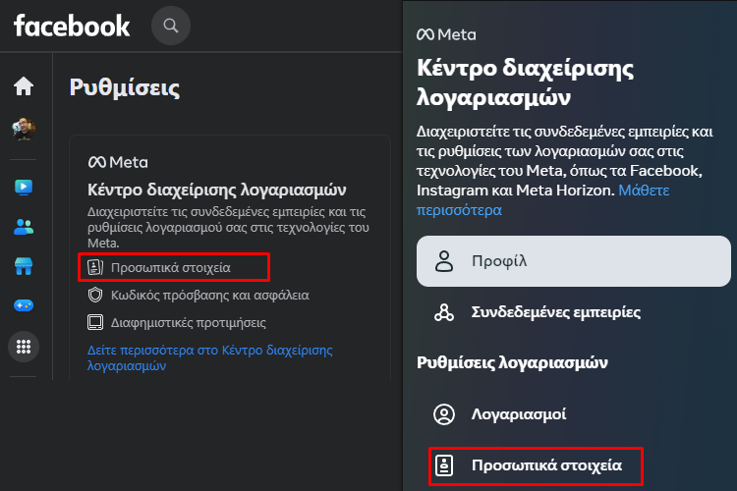
Task: Open Συνδεδεμένες εμπειρίες
Action: point(538,312)
